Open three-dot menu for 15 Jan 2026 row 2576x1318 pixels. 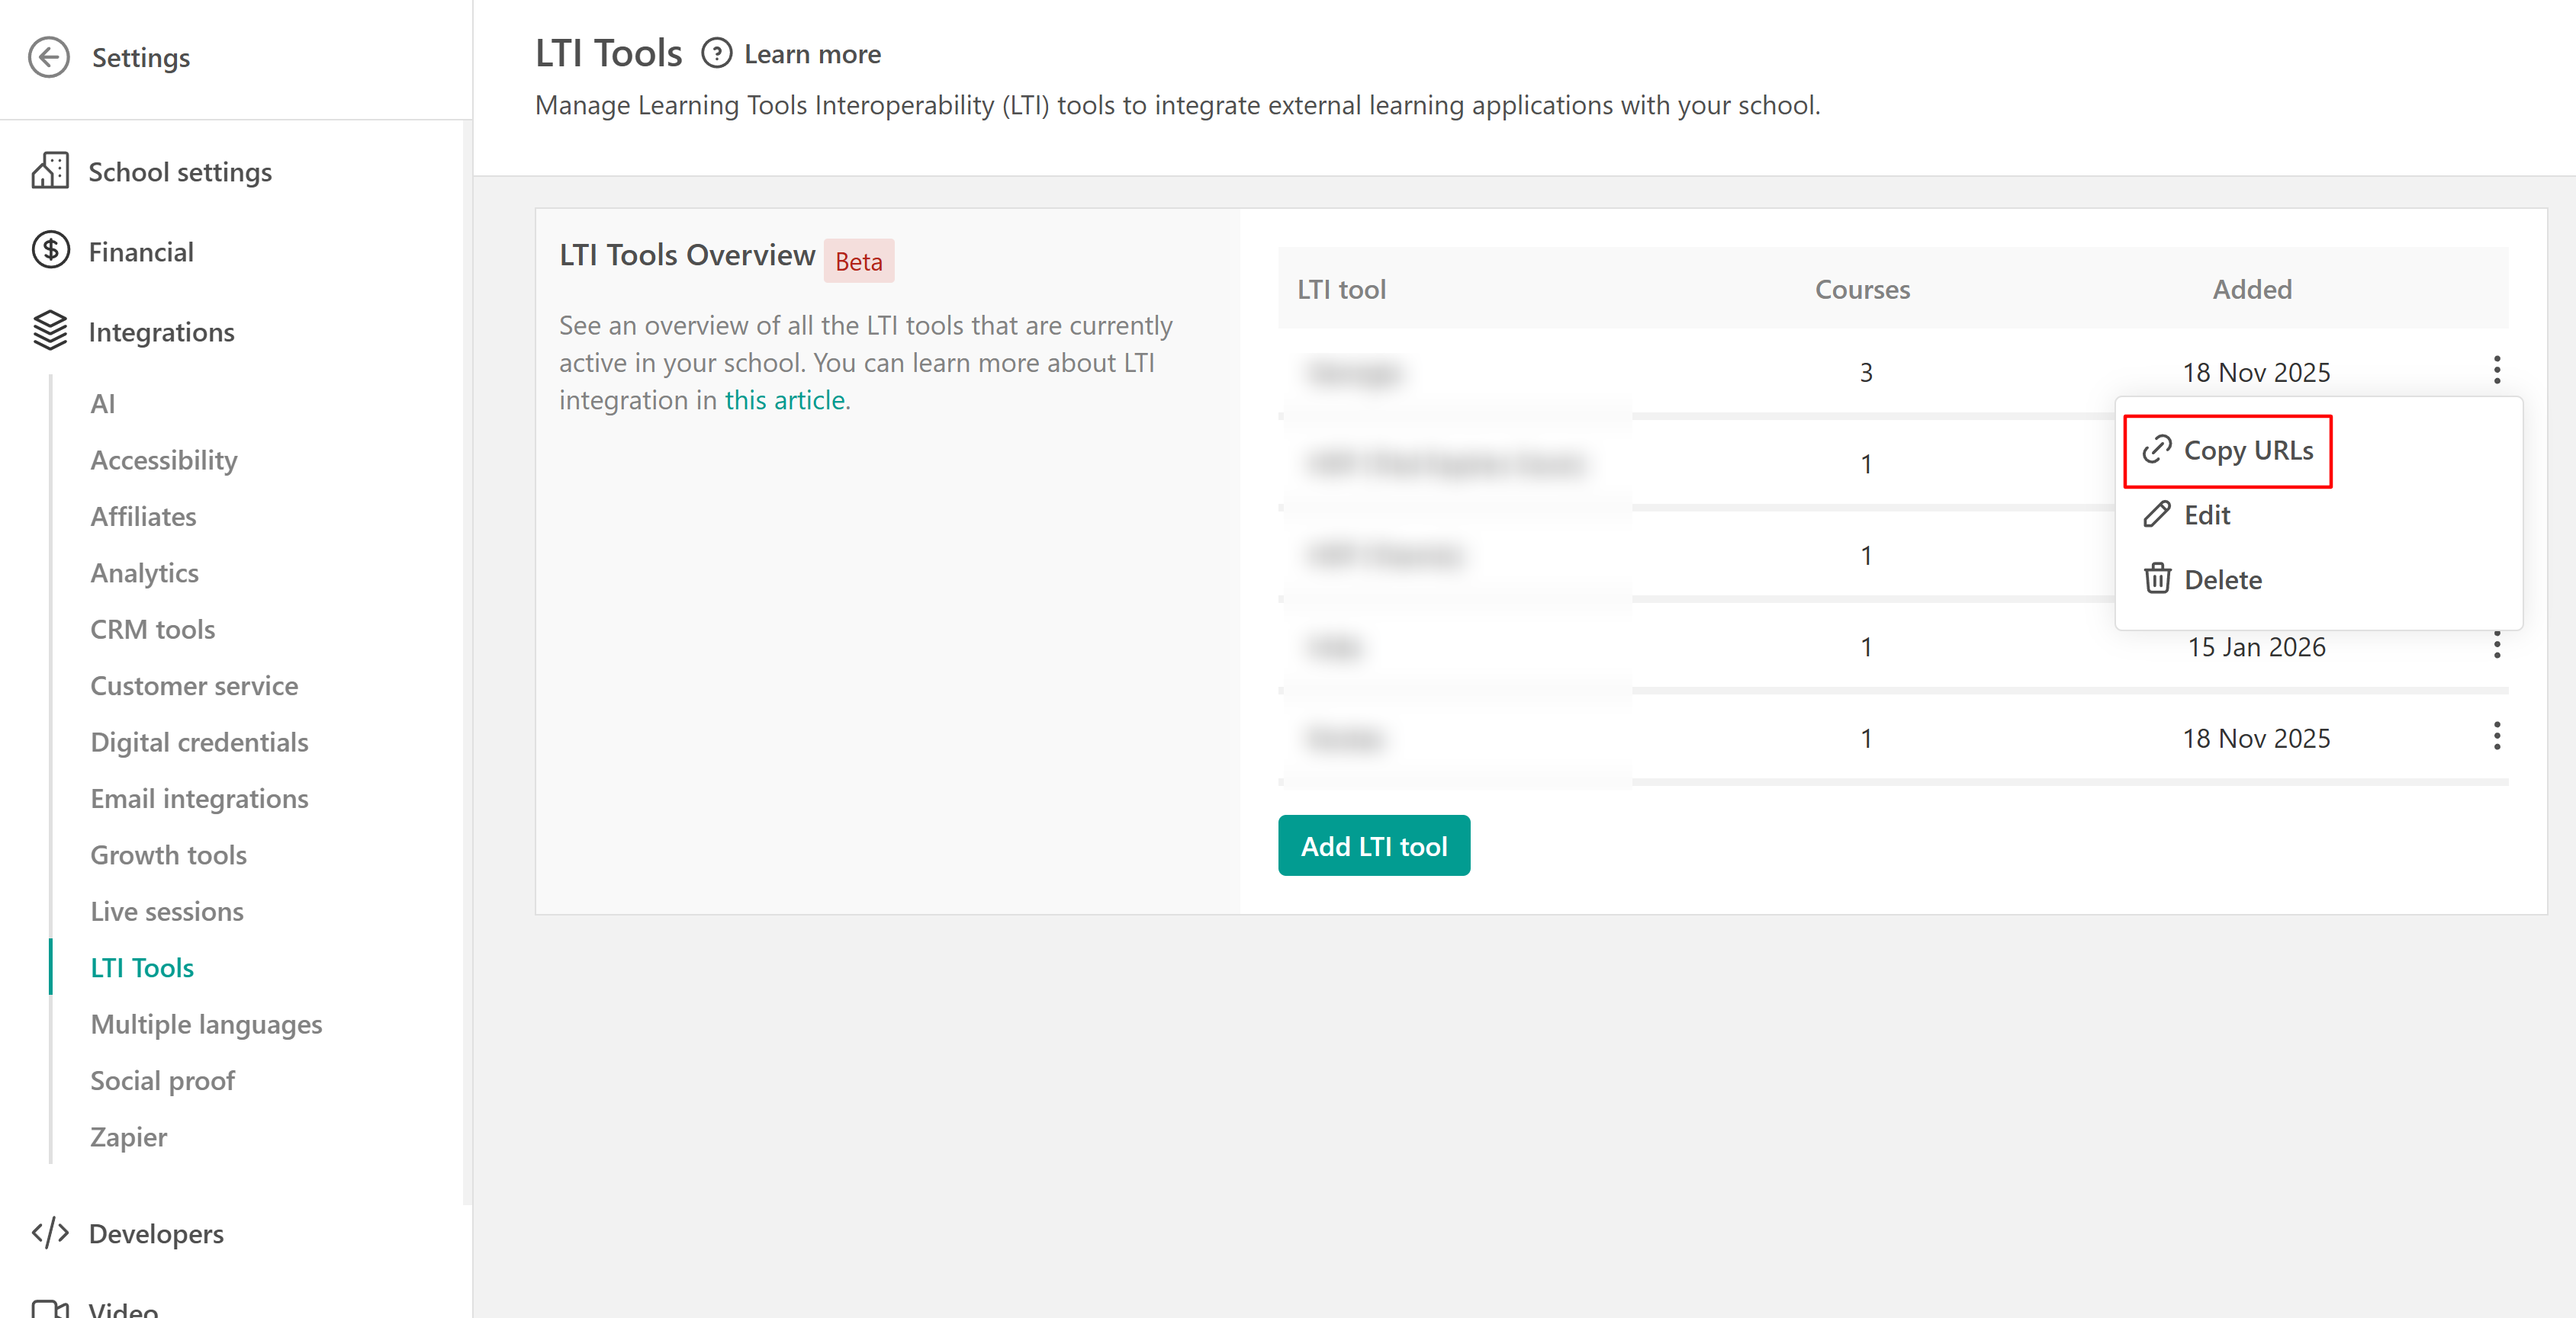click(x=2496, y=646)
